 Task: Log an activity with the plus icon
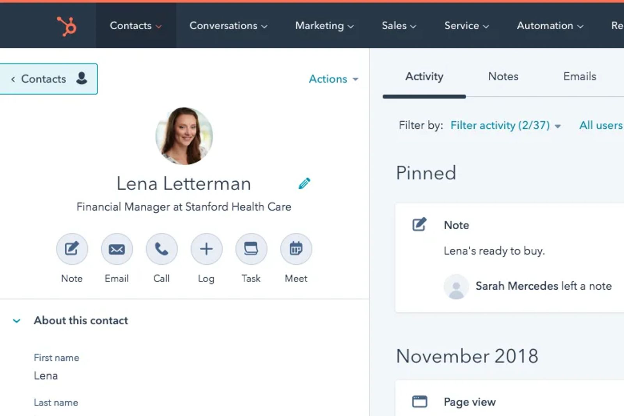point(206,249)
